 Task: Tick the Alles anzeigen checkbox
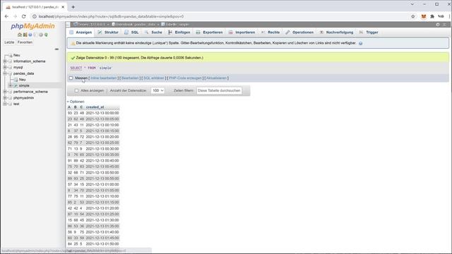click(76, 90)
